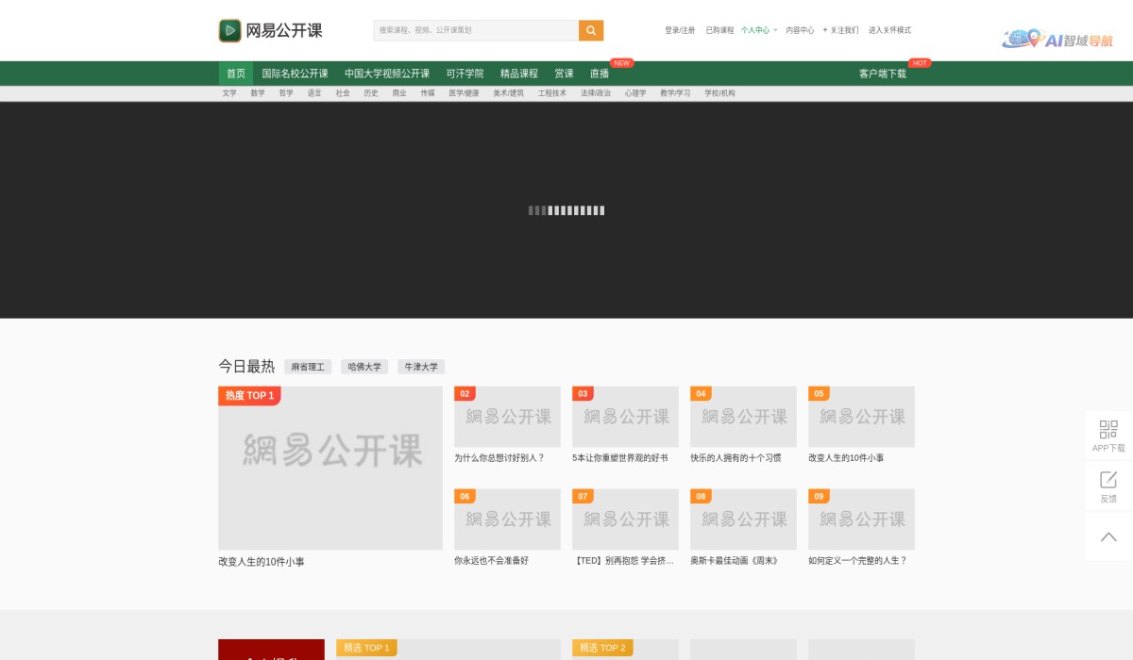
Task: Click 客户端下载 client download
Action: pos(882,73)
